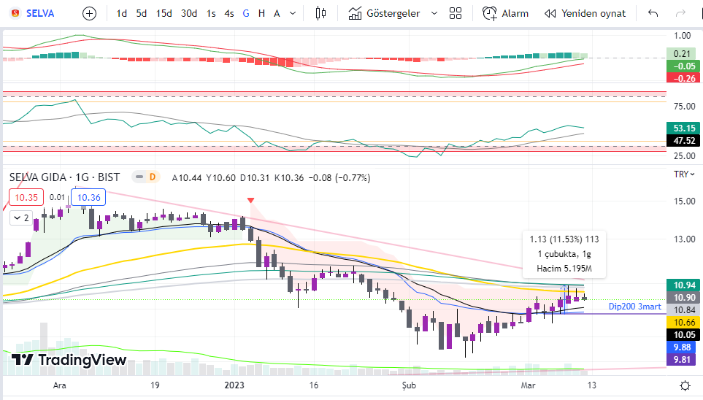Click the 47.52 RSI average label
703x400 pixels.
coord(684,141)
